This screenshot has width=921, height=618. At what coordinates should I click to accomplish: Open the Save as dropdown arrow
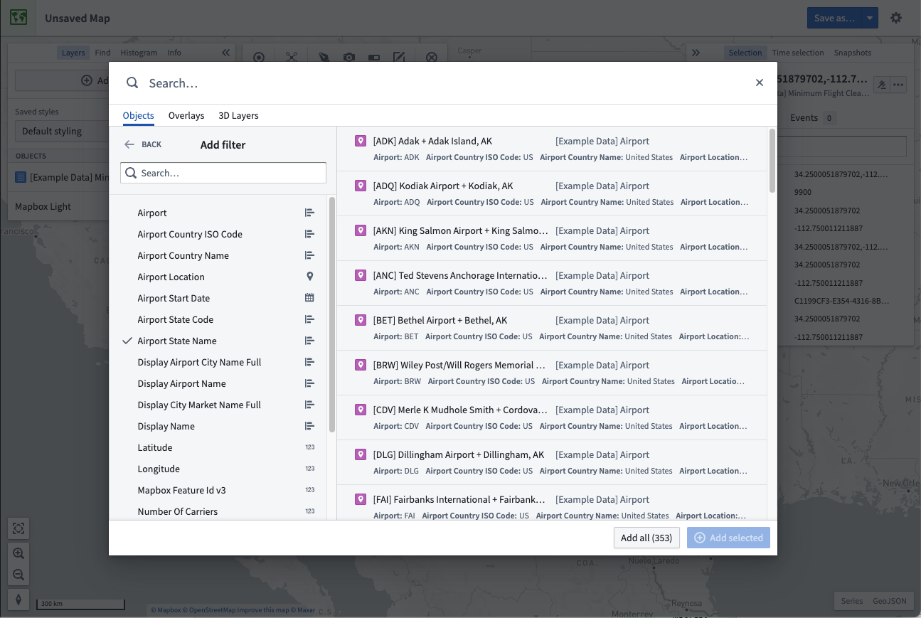(x=870, y=18)
